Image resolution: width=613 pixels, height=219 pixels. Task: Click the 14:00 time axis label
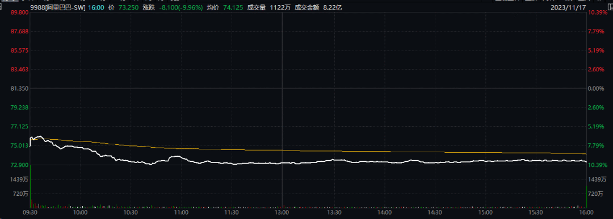point(384,213)
